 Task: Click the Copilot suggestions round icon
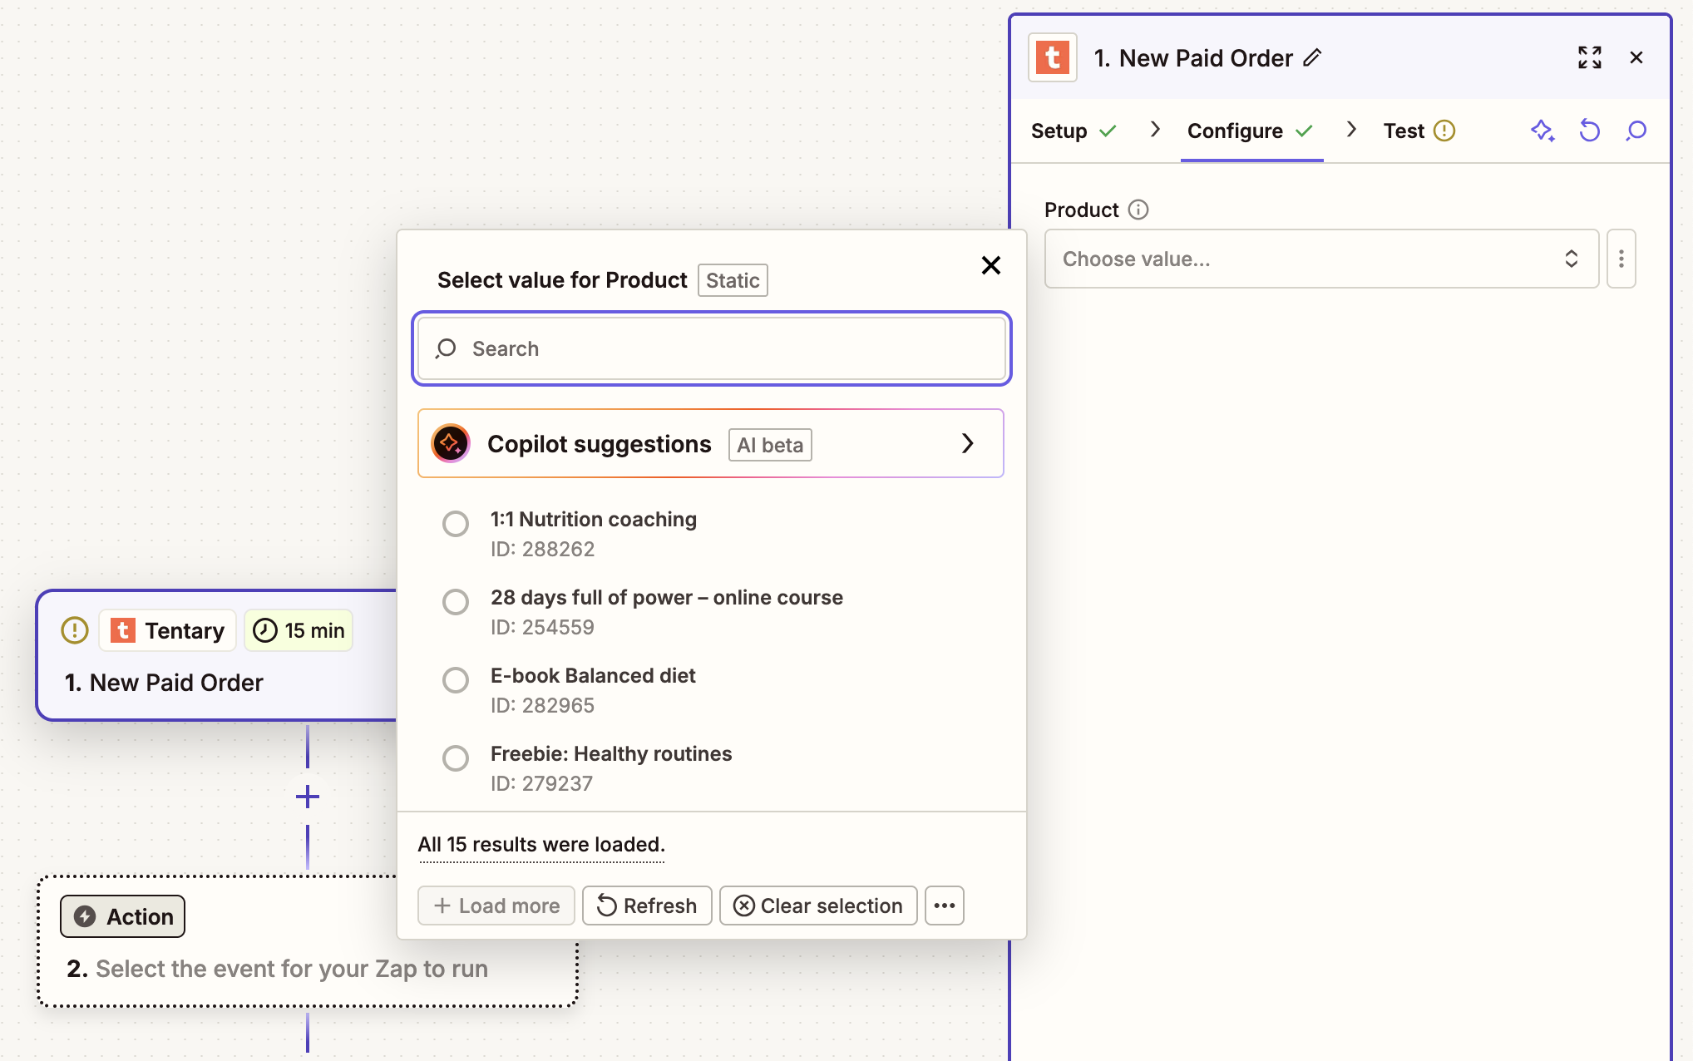(451, 443)
